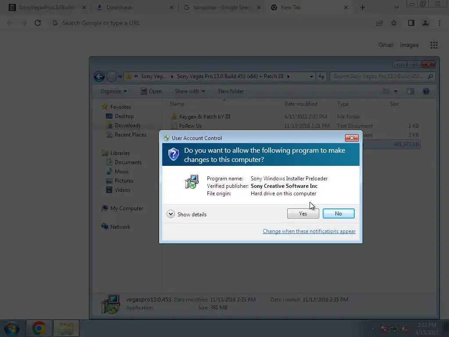This screenshot has height=337, width=449.
Task: Refresh the Explorer folder view
Action: [x=321, y=76]
